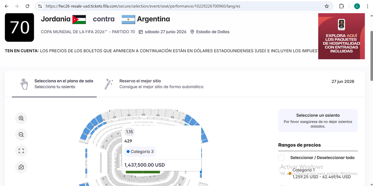Open the site permissions icon in address bar
This screenshot has width=373, height=186.
(40, 6)
